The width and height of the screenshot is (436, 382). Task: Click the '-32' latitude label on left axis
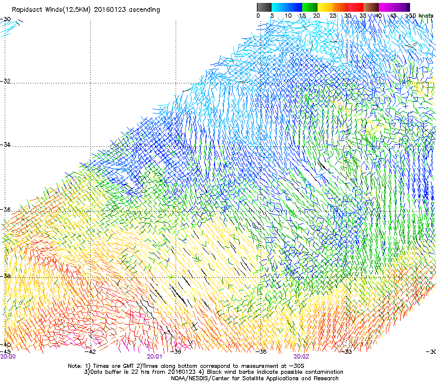tap(5, 81)
